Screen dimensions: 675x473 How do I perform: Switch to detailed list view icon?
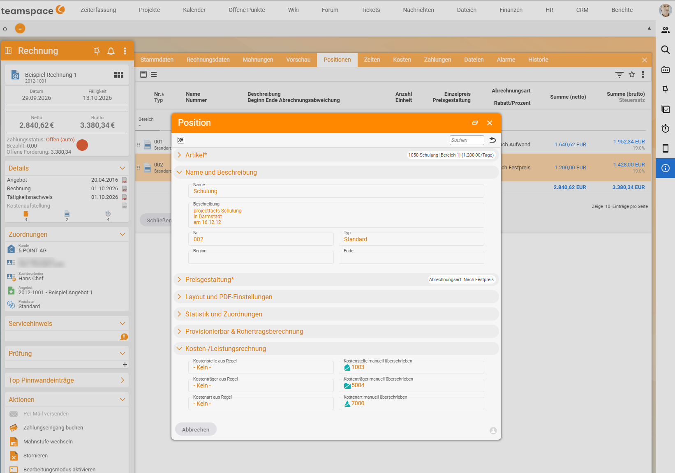[x=143, y=74]
